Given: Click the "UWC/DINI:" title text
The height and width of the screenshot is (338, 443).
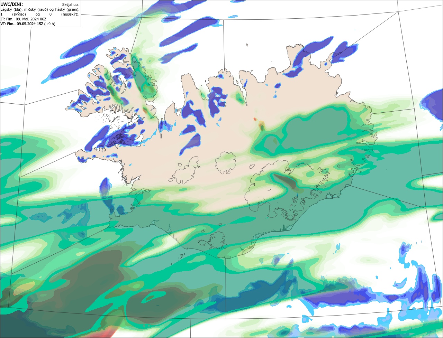Looking at the screenshot, I should coord(12,4).
